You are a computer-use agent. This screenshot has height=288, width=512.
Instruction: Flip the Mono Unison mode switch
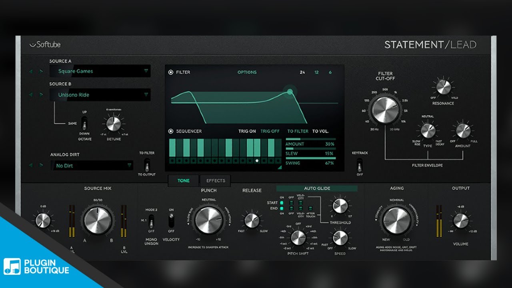(151, 221)
